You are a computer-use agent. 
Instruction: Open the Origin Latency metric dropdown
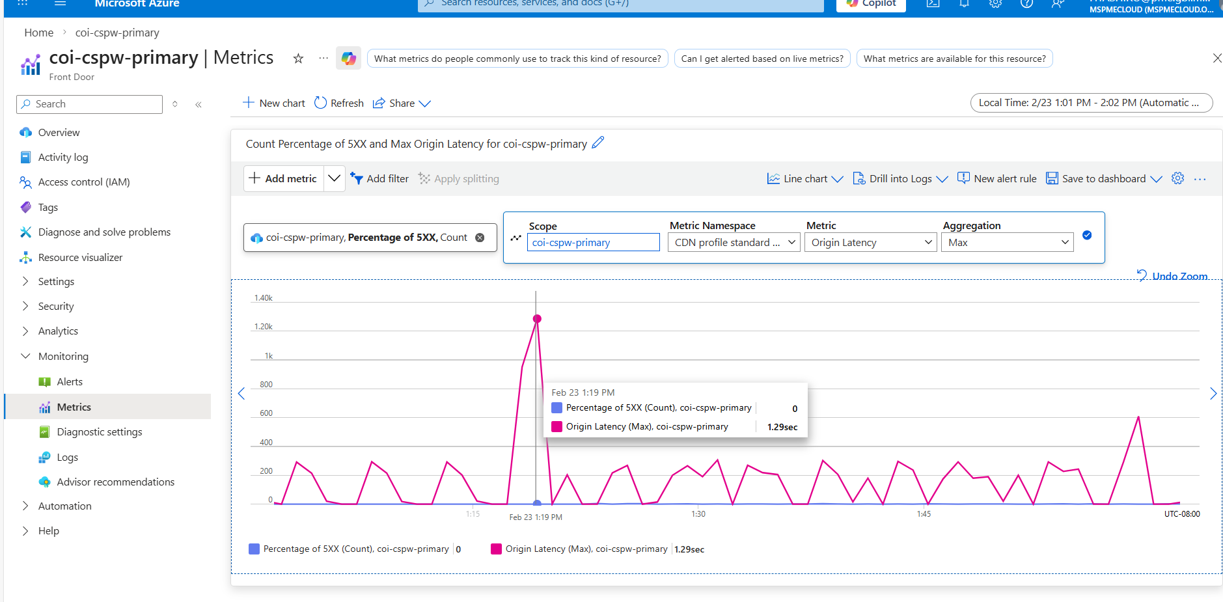(x=870, y=242)
